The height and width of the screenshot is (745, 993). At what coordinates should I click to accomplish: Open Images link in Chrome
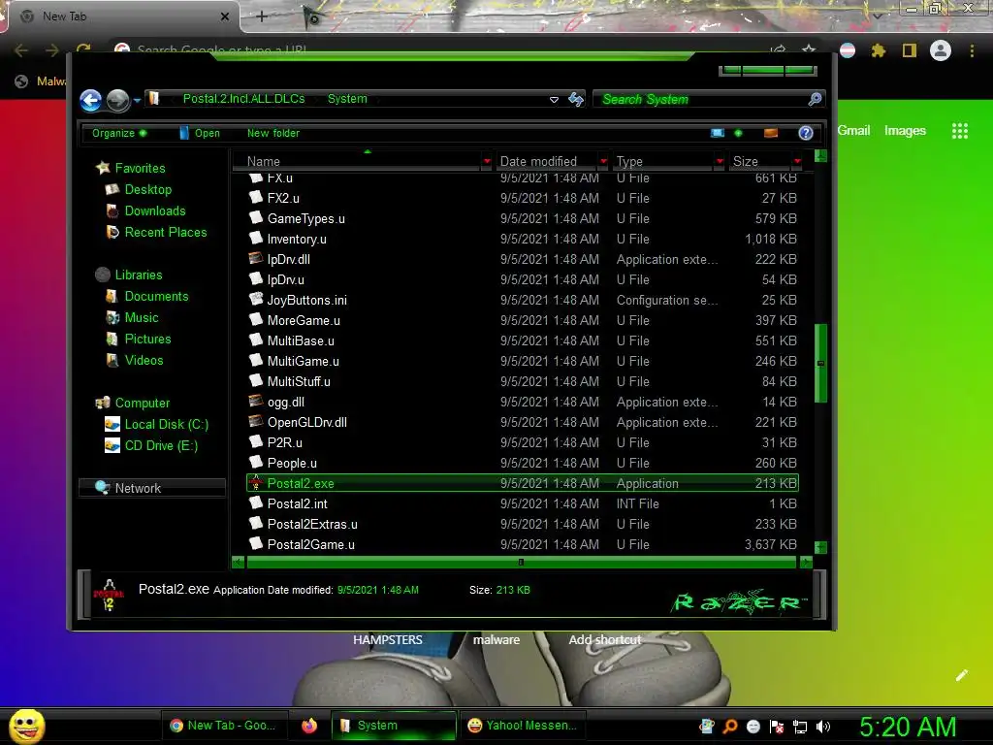point(905,131)
